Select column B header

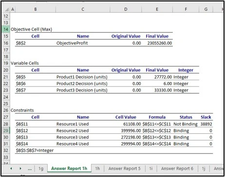[35, 9]
